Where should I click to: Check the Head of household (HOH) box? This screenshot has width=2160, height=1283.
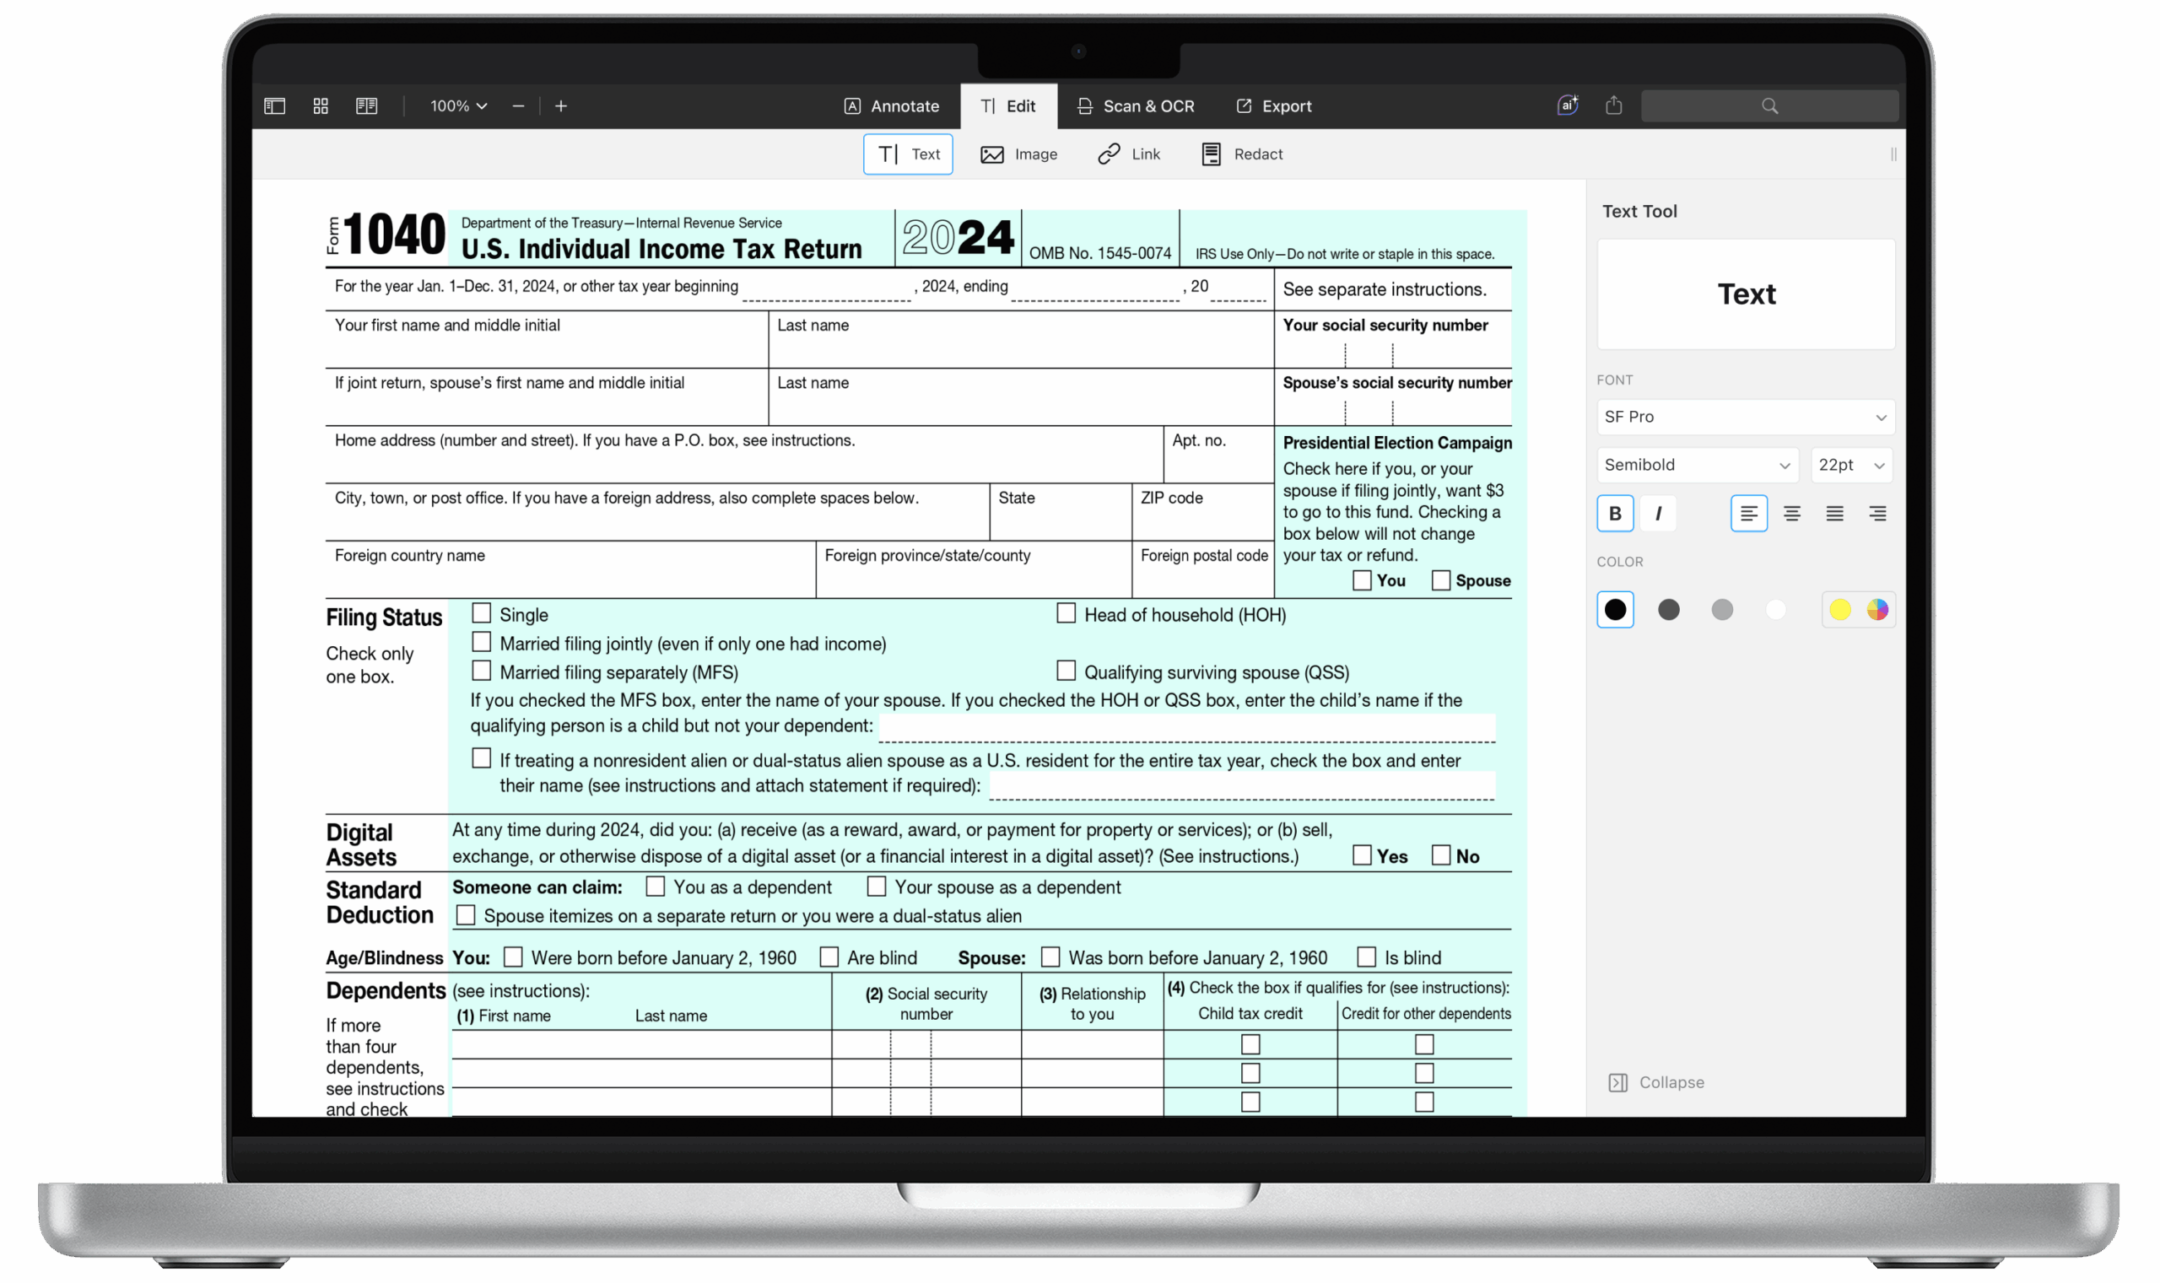point(1066,613)
